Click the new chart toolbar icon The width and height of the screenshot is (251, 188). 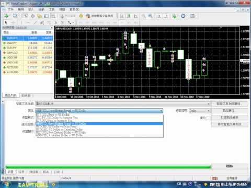7,16
